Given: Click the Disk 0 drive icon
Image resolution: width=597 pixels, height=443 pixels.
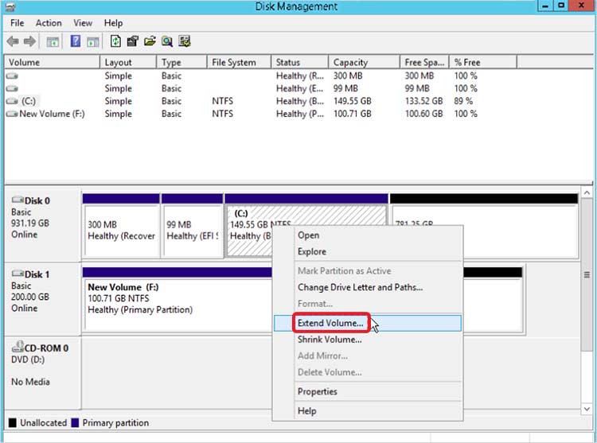Looking at the screenshot, I should (x=18, y=200).
